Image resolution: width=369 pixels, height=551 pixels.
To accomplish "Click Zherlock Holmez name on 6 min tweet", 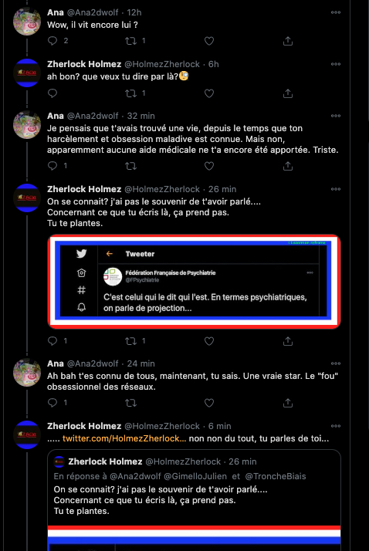I will (84, 426).
